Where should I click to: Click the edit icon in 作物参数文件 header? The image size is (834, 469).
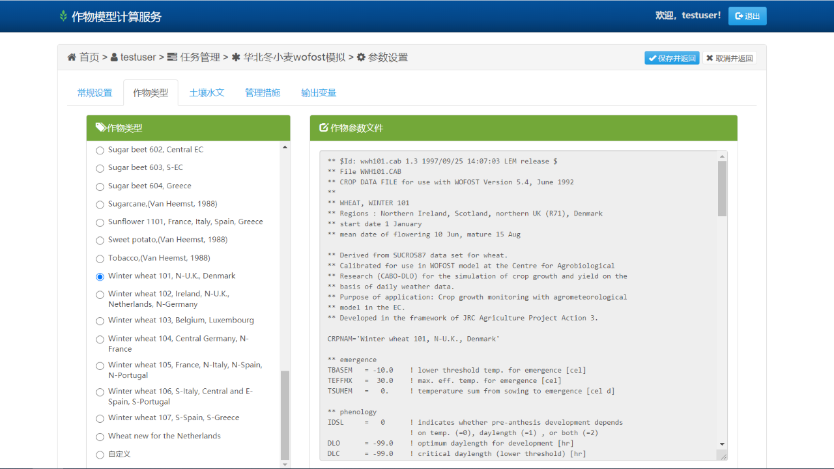pos(323,128)
